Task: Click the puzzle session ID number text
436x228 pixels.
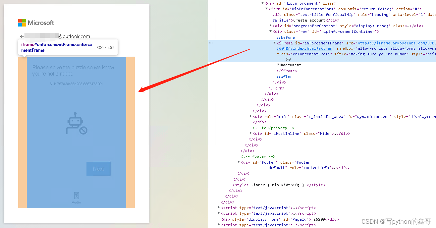Action: tap(76, 84)
